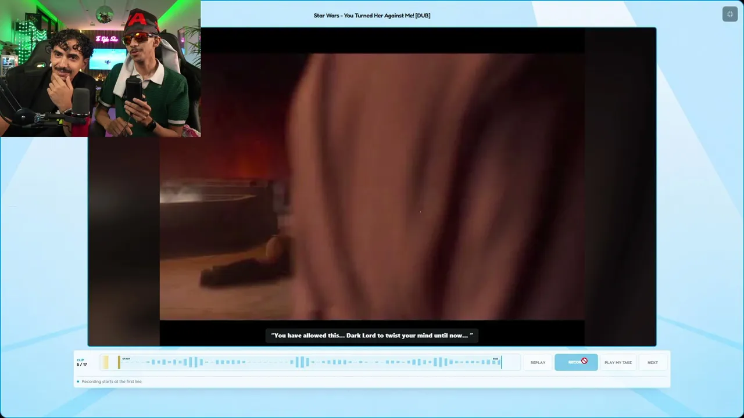
Task: Click the movie clip video frame
Action: 372,186
